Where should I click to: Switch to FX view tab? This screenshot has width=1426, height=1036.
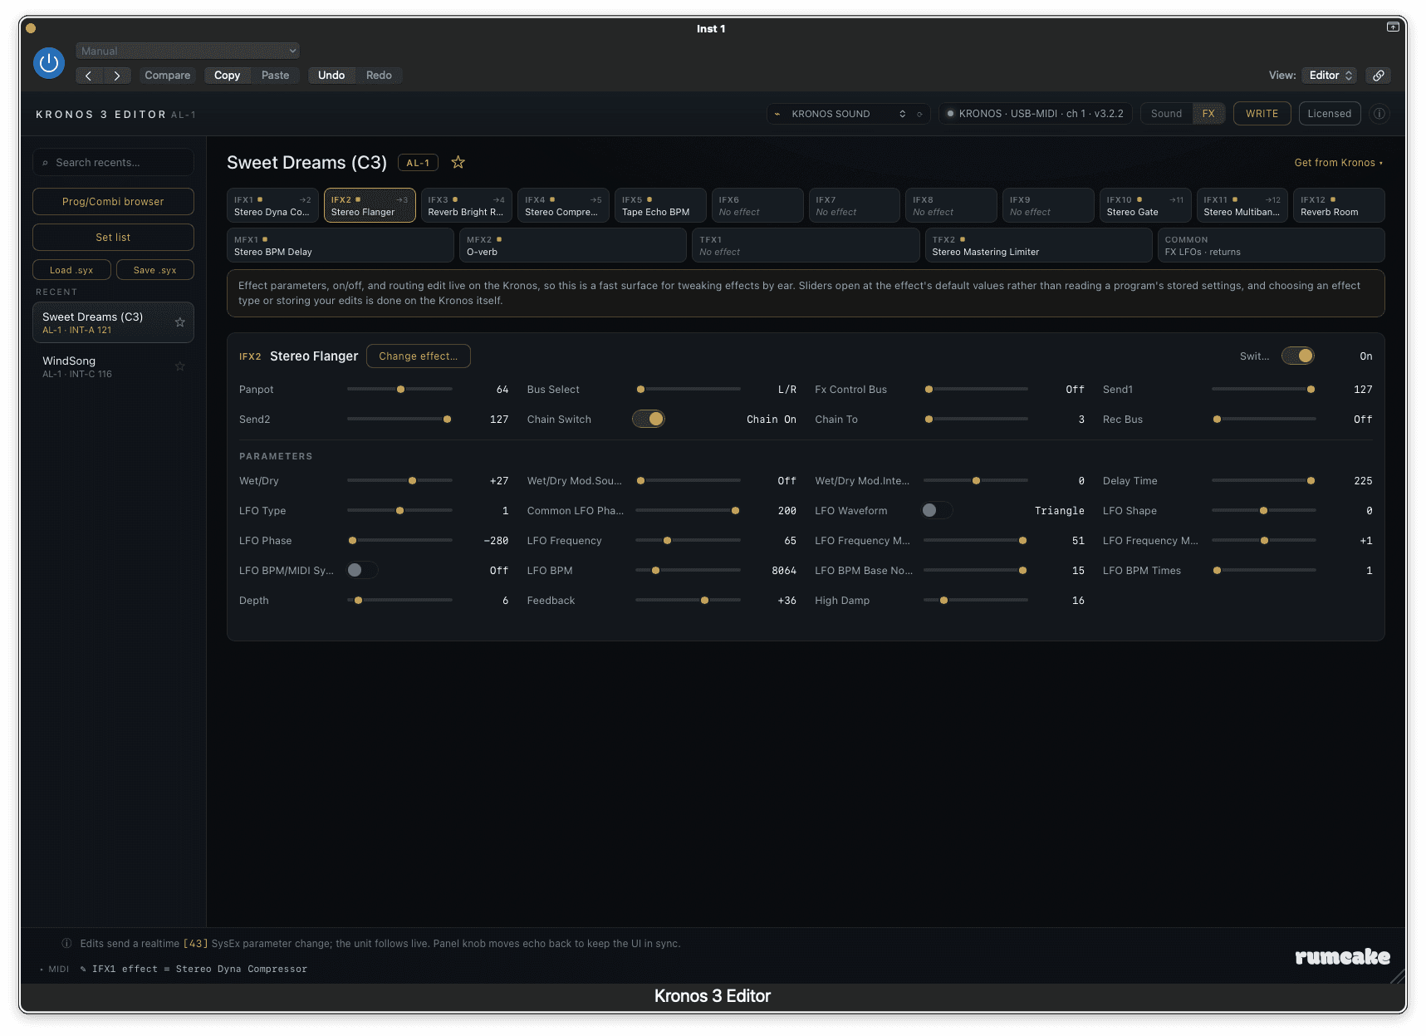tap(1208, 114)
